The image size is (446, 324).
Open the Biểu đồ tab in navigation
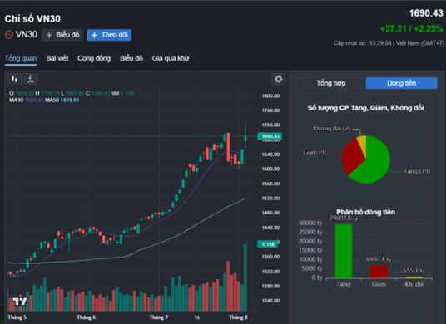click(131, 58)
